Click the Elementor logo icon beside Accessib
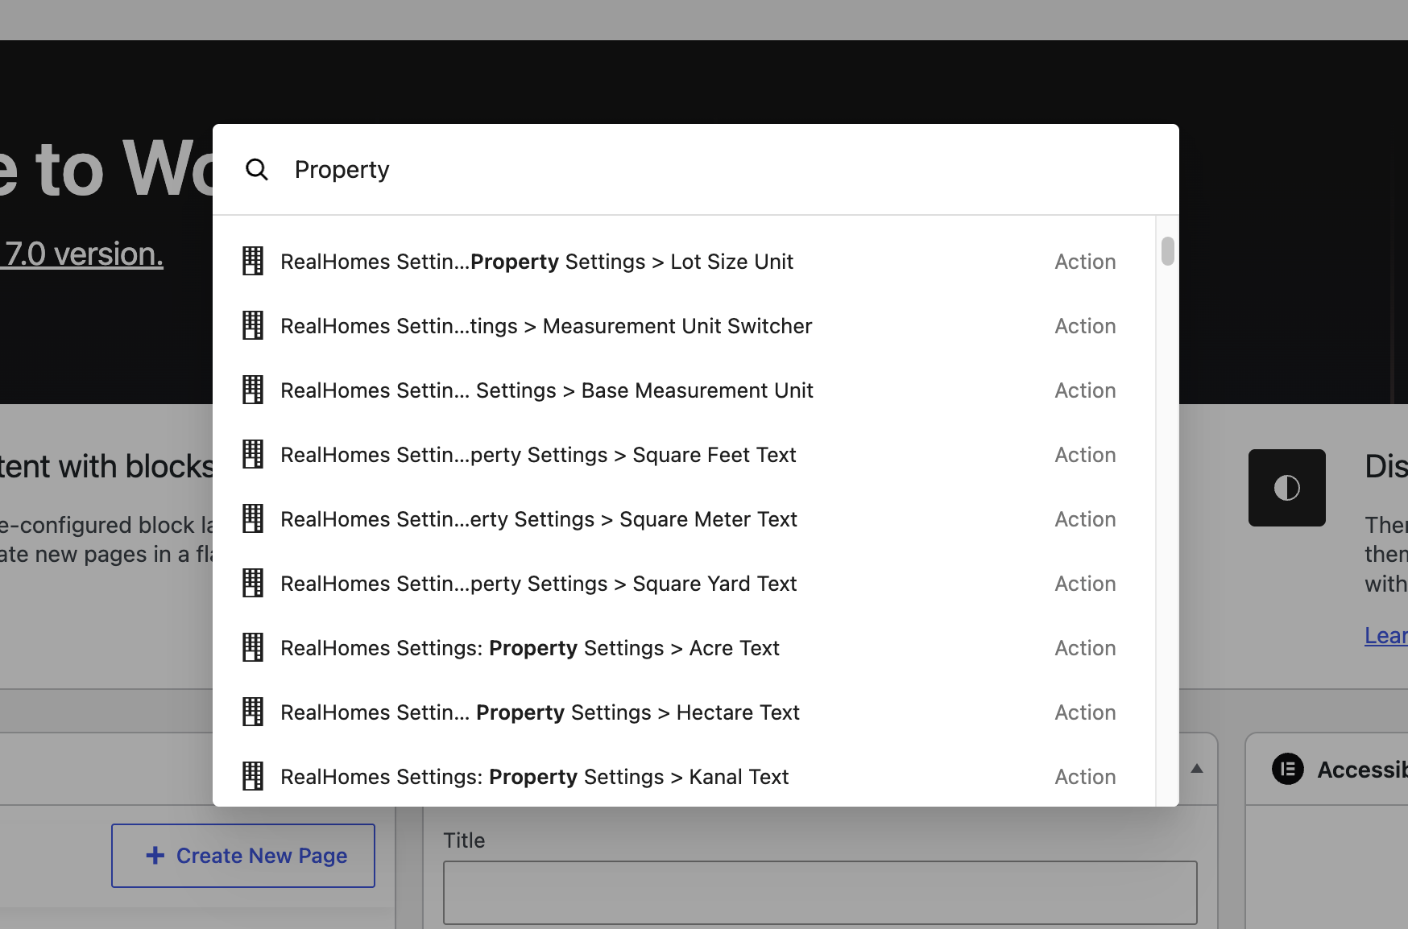The image size is (1408, 929). (1288, 770)
